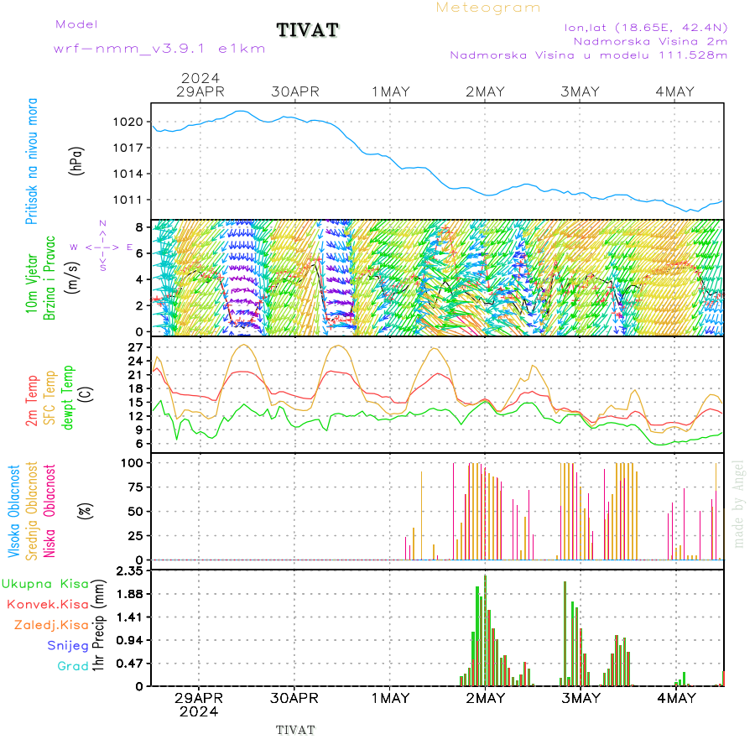Click the 3MAY label on the upper date axis
The width and height of the screenshot is (755, 755).
581,91
